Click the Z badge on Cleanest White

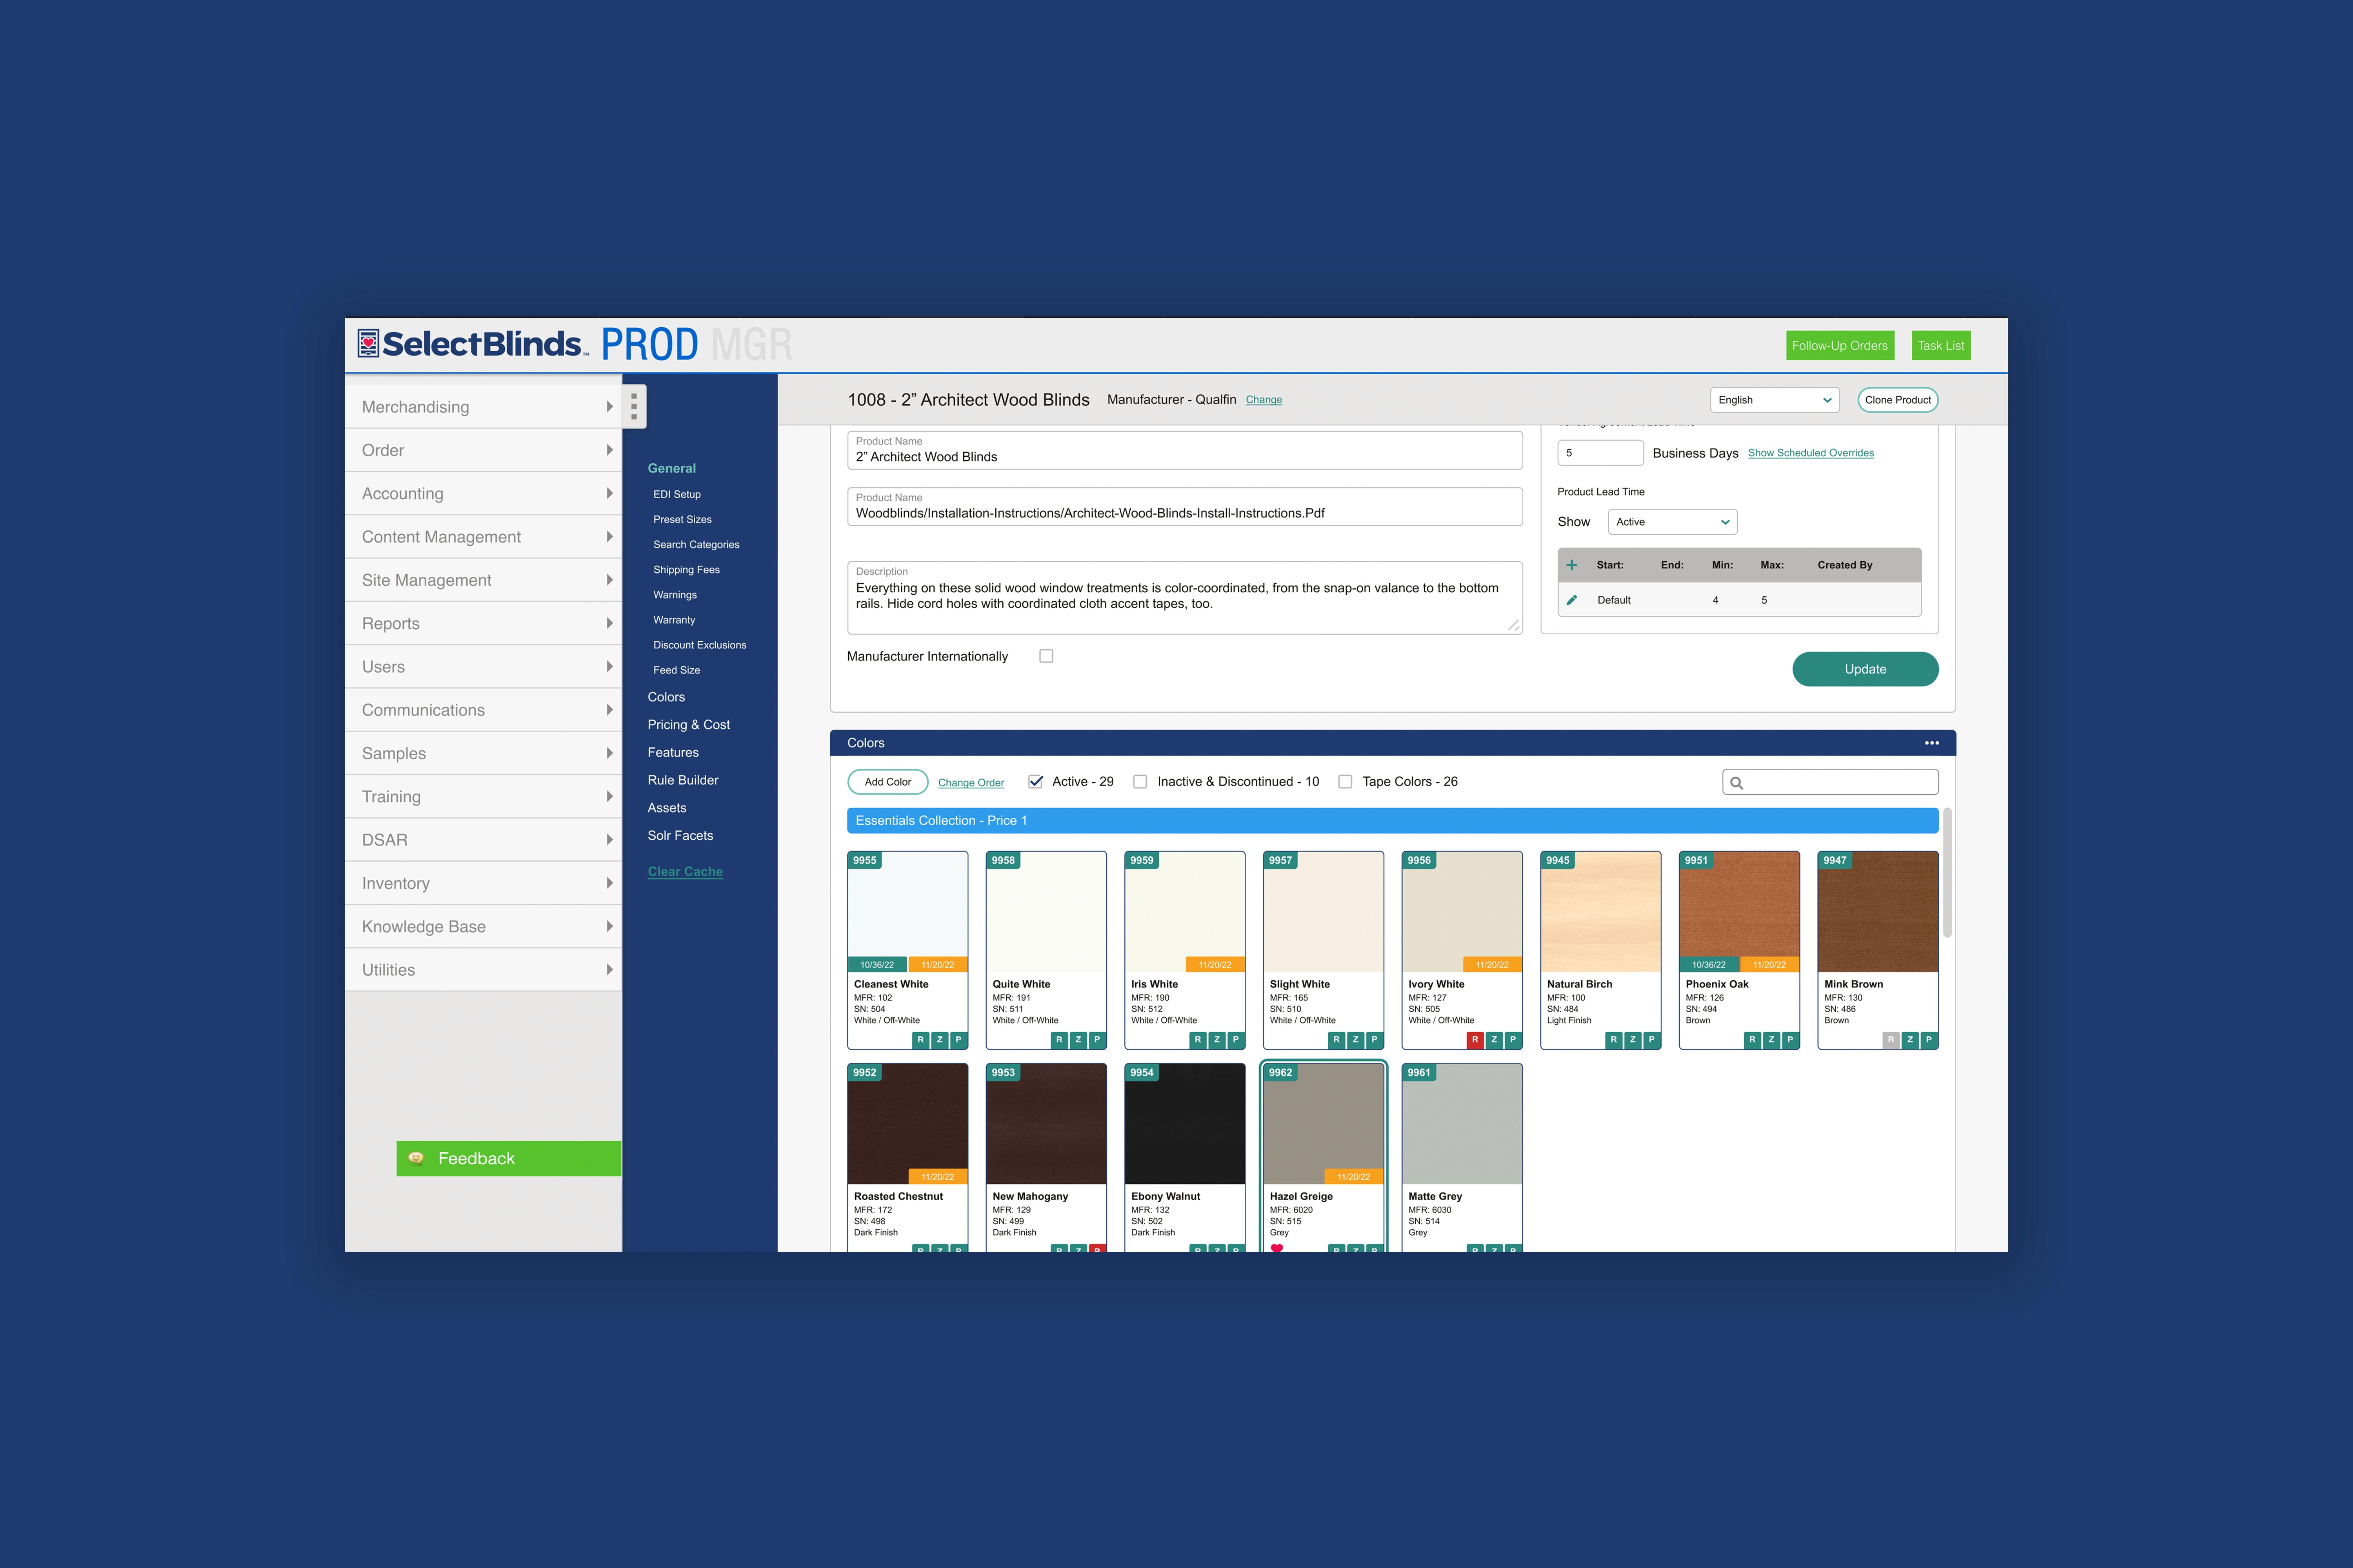[x=939, y=1040]
